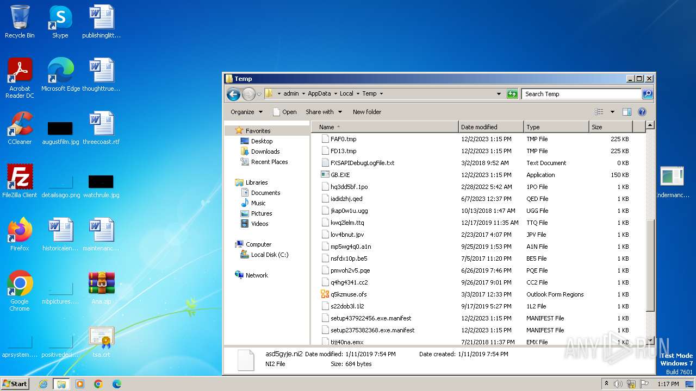Open CCleaner desktop shortcut
Viewport: 696px width, 391px height.
[20, 128]
